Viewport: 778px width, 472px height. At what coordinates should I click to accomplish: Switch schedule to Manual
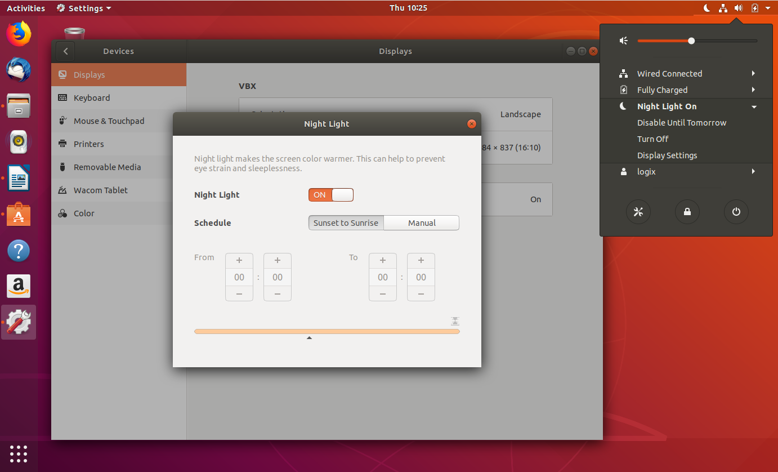[421, 222]
